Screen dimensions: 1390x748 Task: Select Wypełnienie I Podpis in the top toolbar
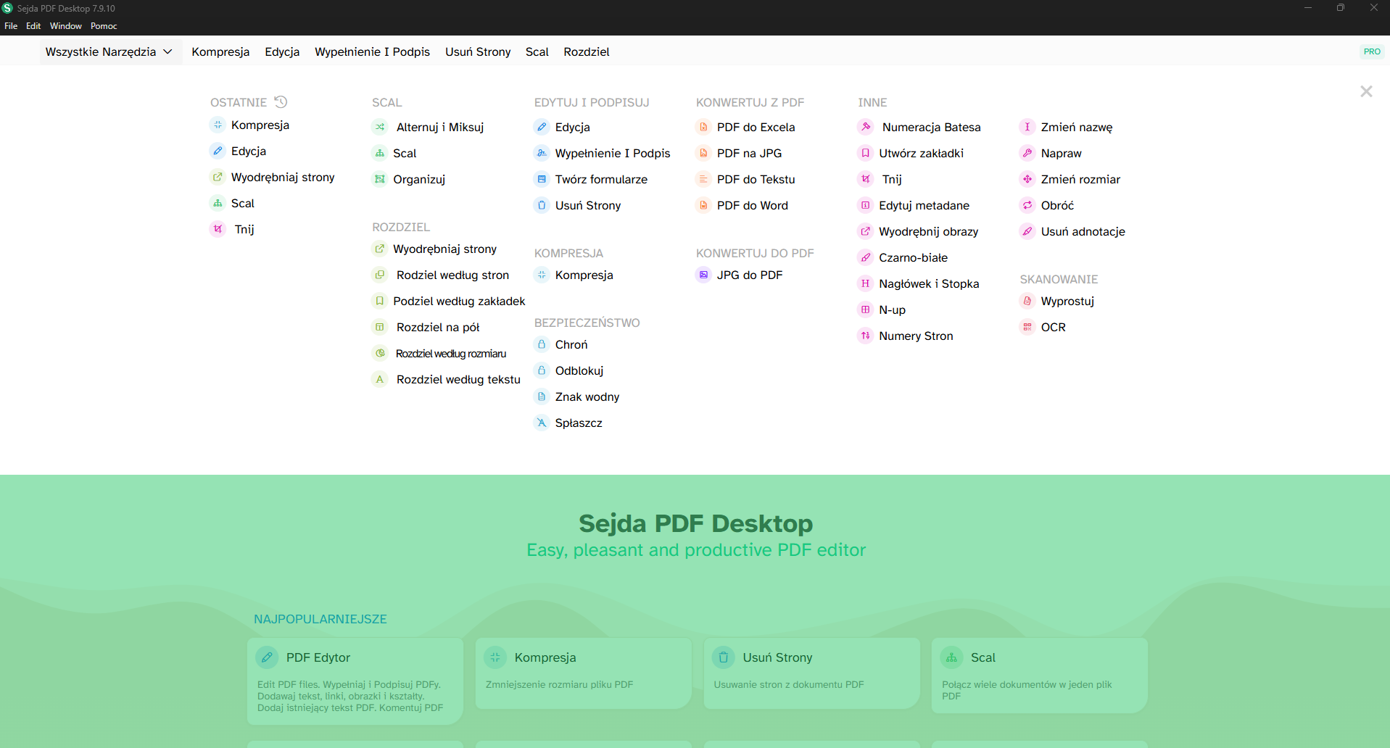tap(372, 51)
